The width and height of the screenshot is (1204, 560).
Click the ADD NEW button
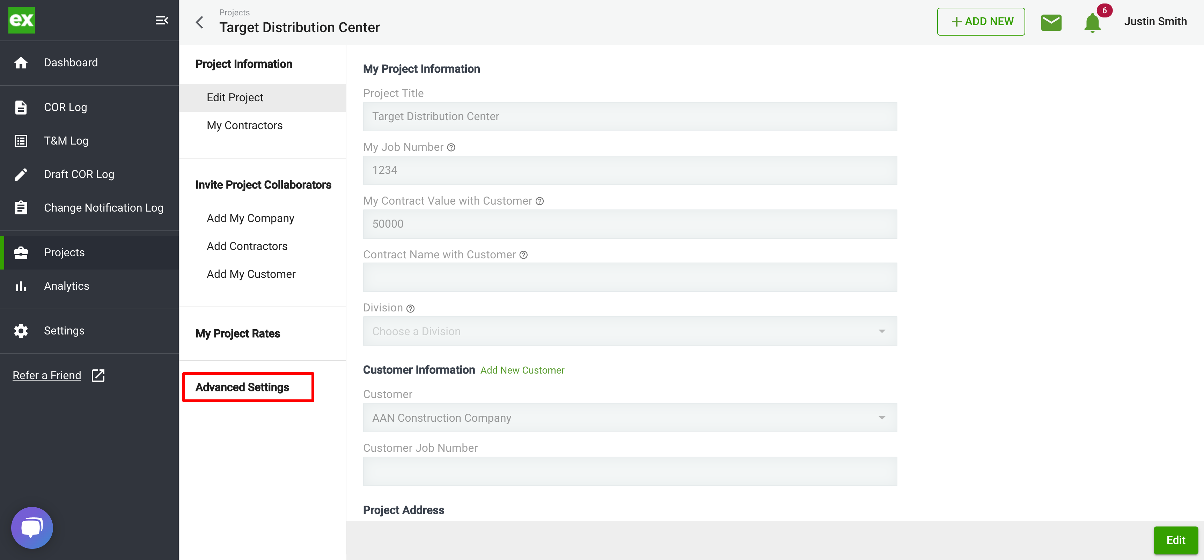[x=981, y=22]
